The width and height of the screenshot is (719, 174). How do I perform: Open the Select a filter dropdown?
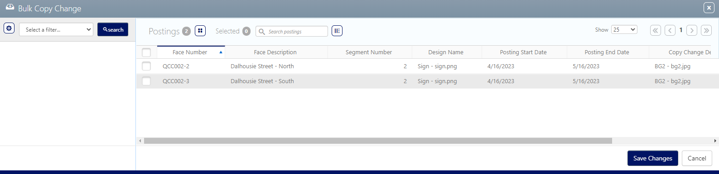tap(56, 29)
